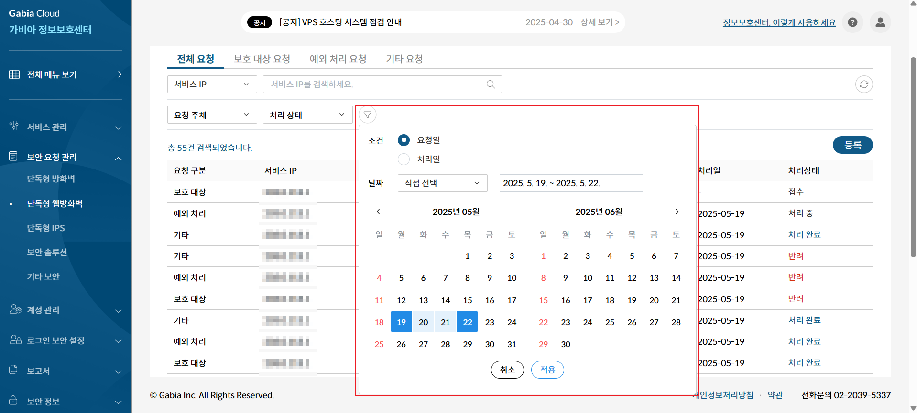The image size is (917, 413).
Task: Open the user profile icon
Action: 880,22
